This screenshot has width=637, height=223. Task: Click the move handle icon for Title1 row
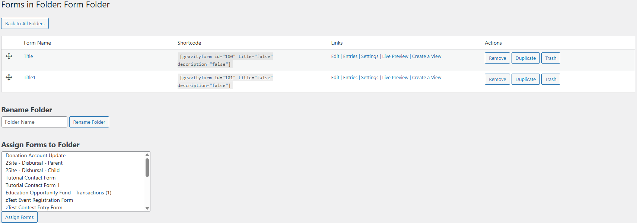click(9, 77)
